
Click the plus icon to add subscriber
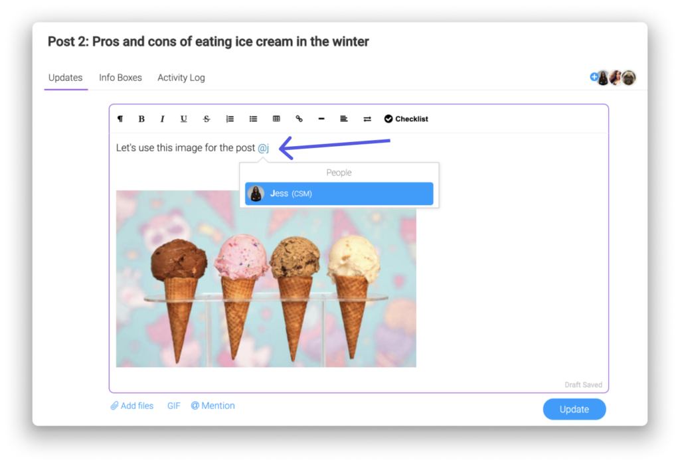point(594,77)
